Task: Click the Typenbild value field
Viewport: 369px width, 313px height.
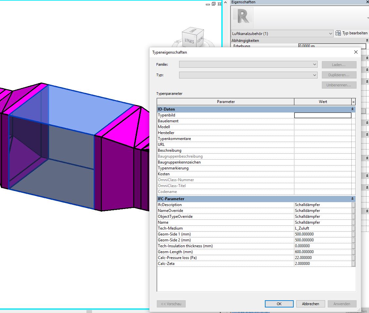Action: coord(323,115)
